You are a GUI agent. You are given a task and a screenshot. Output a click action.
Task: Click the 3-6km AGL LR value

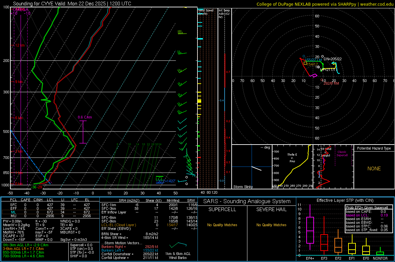(x=23, y=249)
